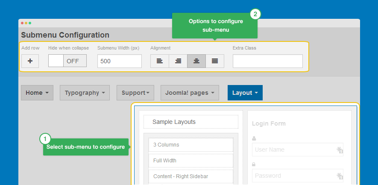Click the key icon in Password field
This screenshot has width=378, height=185.
point(340,176)
